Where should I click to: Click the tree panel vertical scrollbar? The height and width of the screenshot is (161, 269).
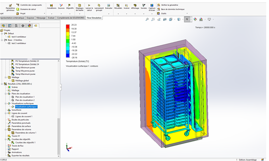click(x=59, y=136)
